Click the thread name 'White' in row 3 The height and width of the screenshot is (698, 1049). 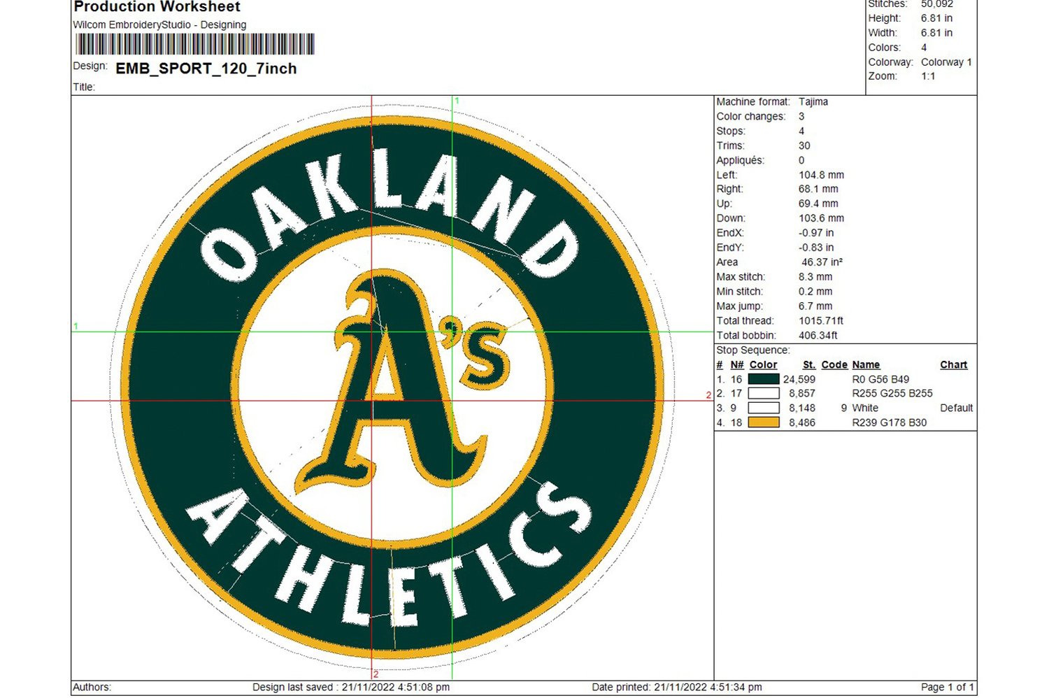pos(865,408)
